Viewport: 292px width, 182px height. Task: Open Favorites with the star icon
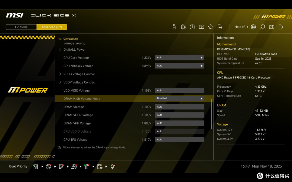(211, 27)
